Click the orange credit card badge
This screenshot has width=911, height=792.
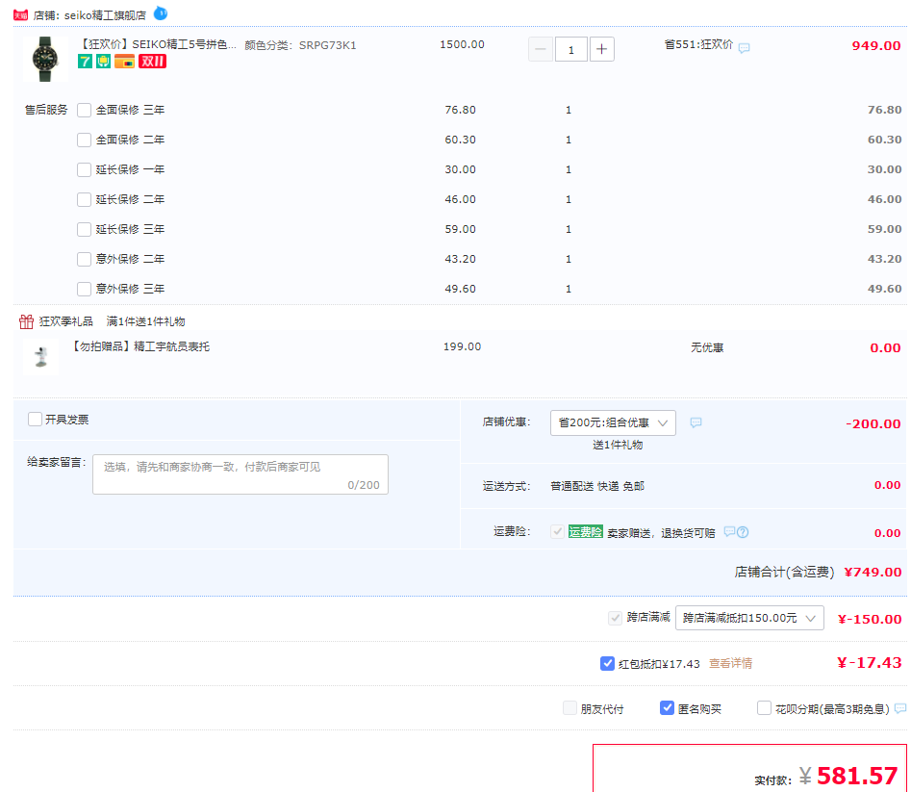(x=124, y=61)
